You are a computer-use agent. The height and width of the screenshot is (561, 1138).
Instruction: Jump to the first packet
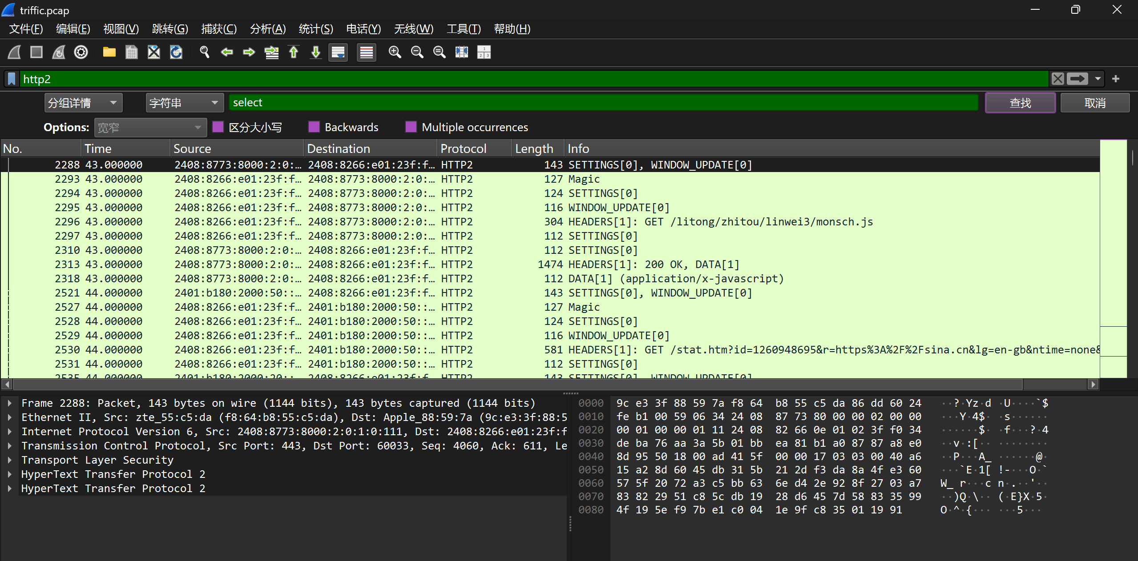click(x=294, y=52)
